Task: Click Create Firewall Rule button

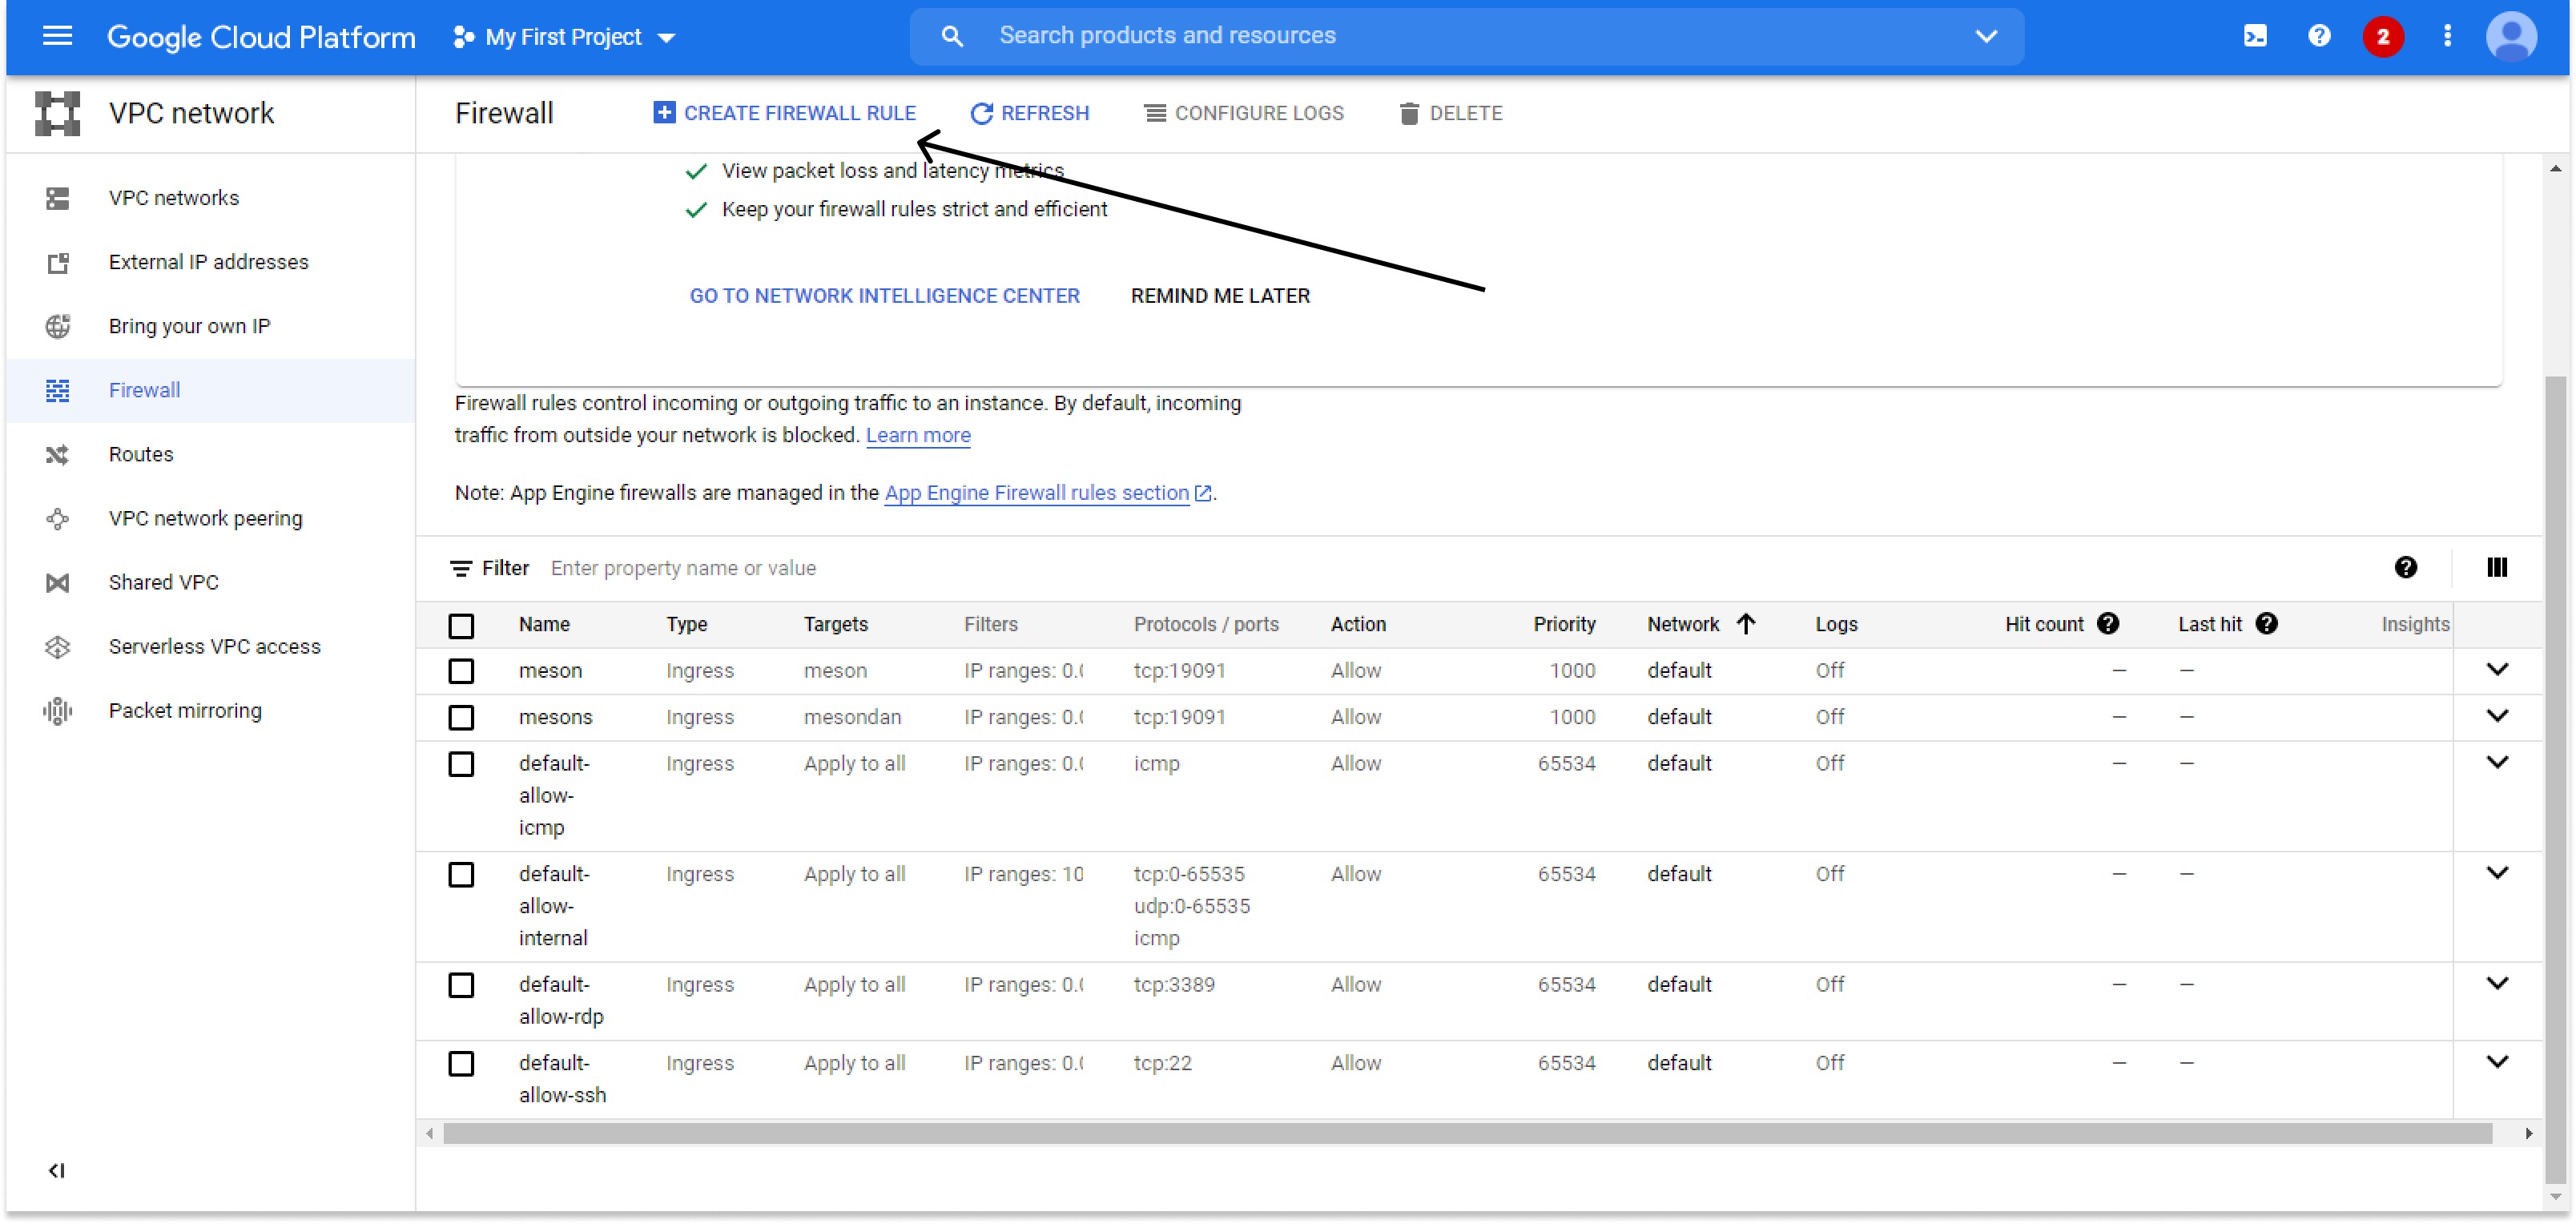Action: (x=784, y=113)
